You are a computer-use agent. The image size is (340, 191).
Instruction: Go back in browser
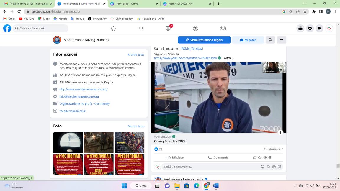pos(5,11)
